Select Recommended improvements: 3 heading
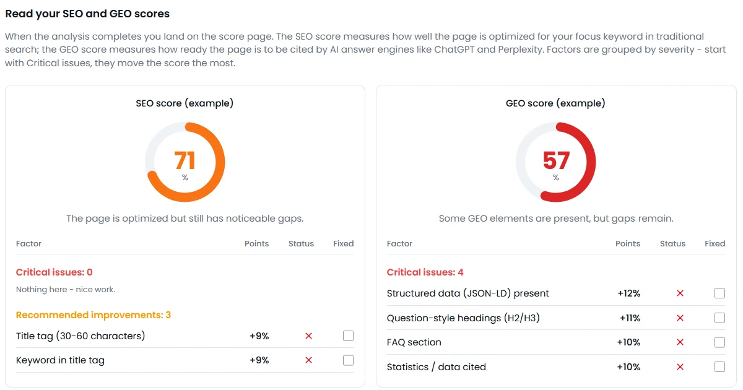This screenshot has height=390, width=743. click(93, 315)
